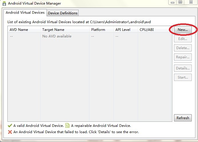Click the repairable AVD legend icon
The height and width of the screenshot is (142, 198).
pos(67,125)
